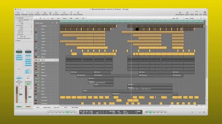222x124 pixels.
Task: Collapse the Bass 2 track parameters triangle
Action: click(16, 41)
